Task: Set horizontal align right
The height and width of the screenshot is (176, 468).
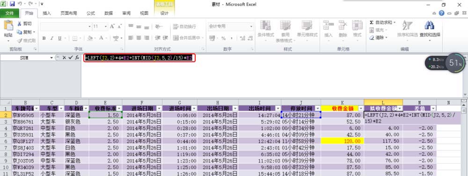Action: tap(146, 38)
